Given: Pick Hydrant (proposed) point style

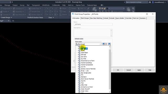Looking at the screenshot, I should pyautogui.click(x=87, y=65).
